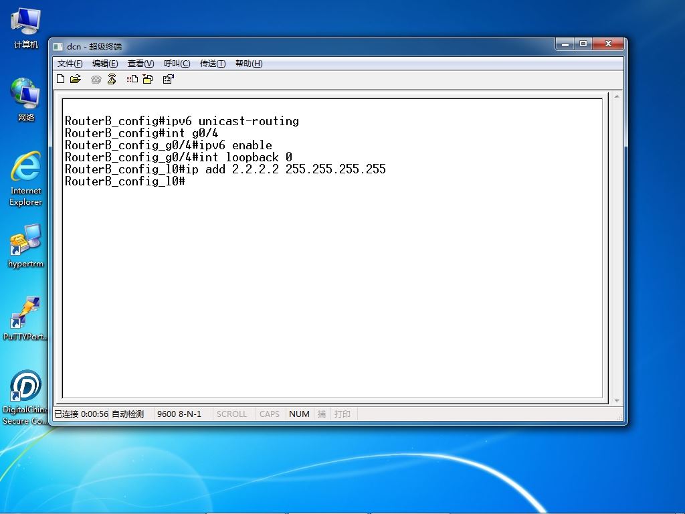
Task: Click the 'int g0/4' terminal line
Action: (142, 133)
